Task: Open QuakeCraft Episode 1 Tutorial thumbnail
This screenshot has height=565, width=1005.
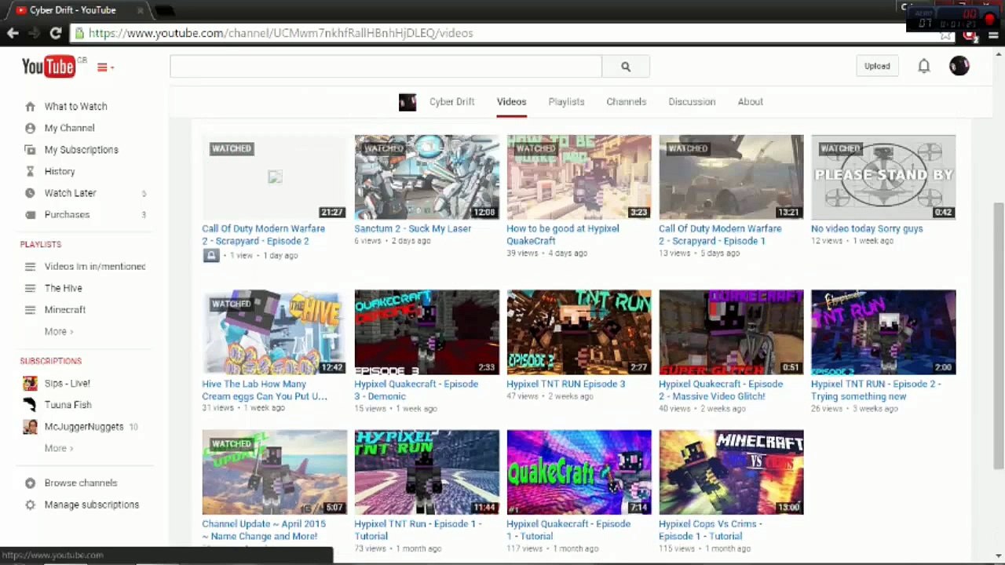Action: tap(579, 472)
